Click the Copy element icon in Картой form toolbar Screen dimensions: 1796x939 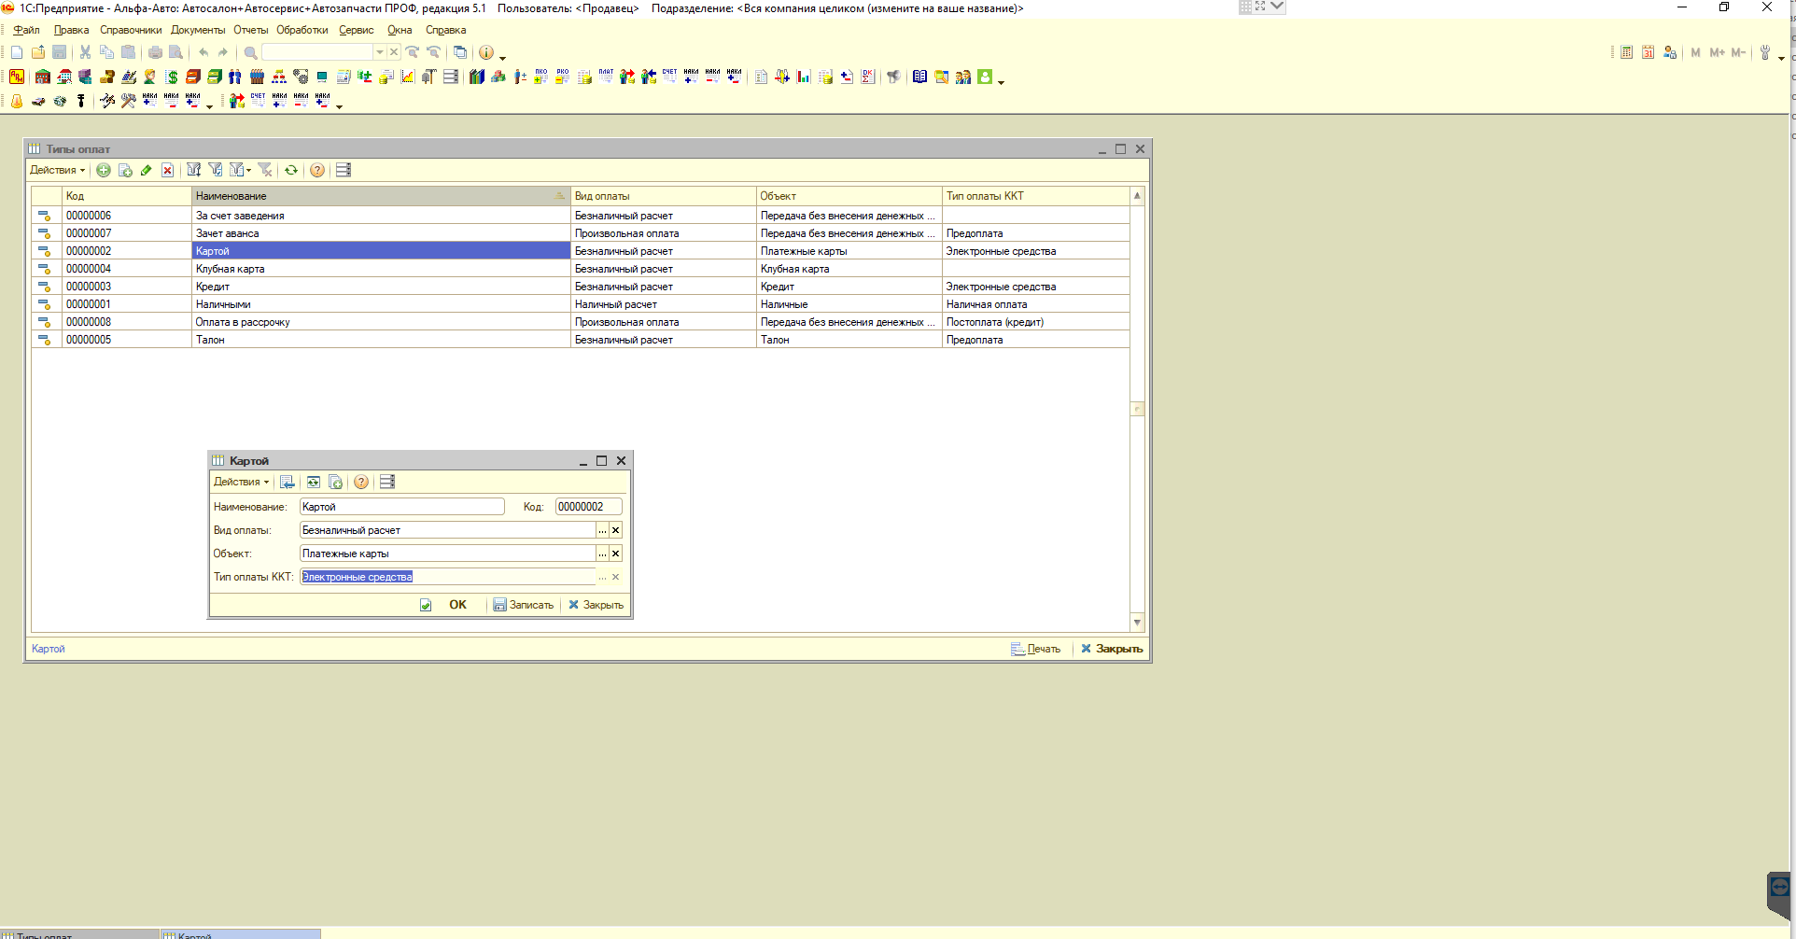[x=335, y=482]
